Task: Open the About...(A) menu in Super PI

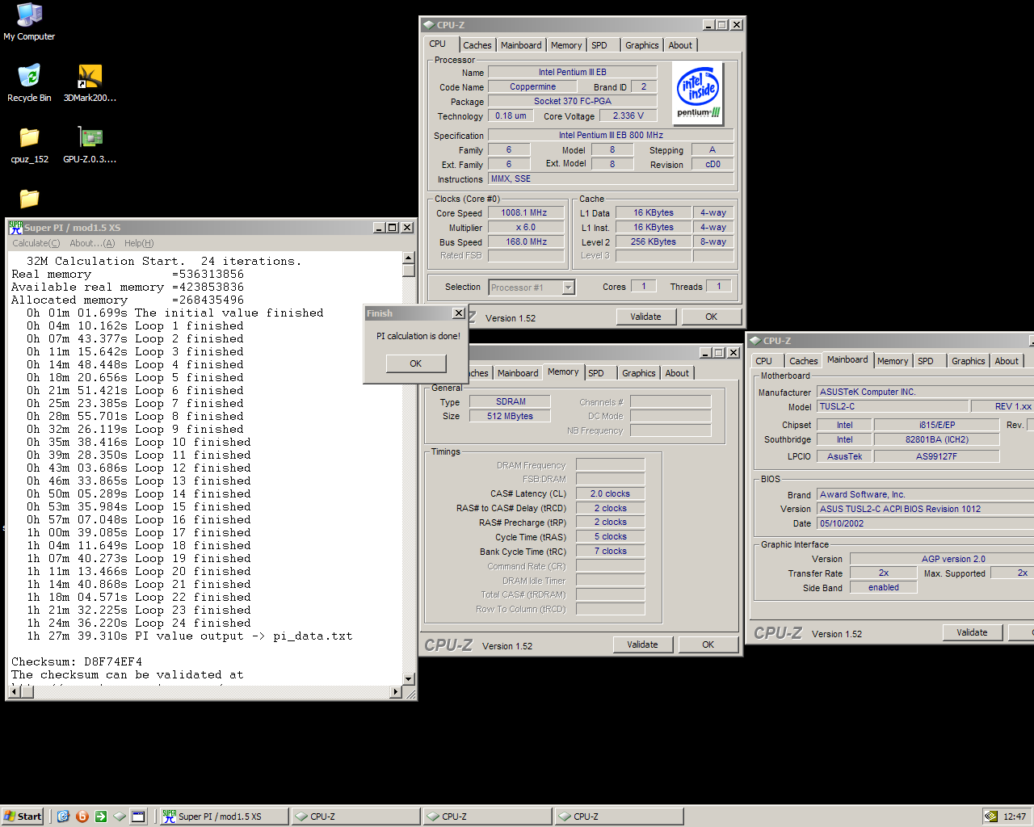Action: point(92,243)
